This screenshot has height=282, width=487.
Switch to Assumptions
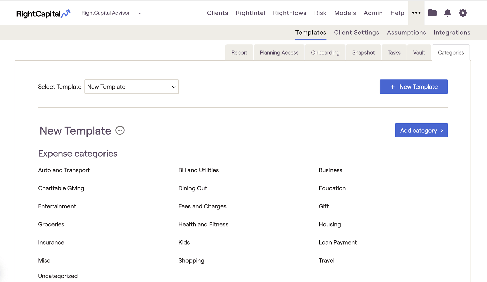pyautogui.click(x=406, y=32)
